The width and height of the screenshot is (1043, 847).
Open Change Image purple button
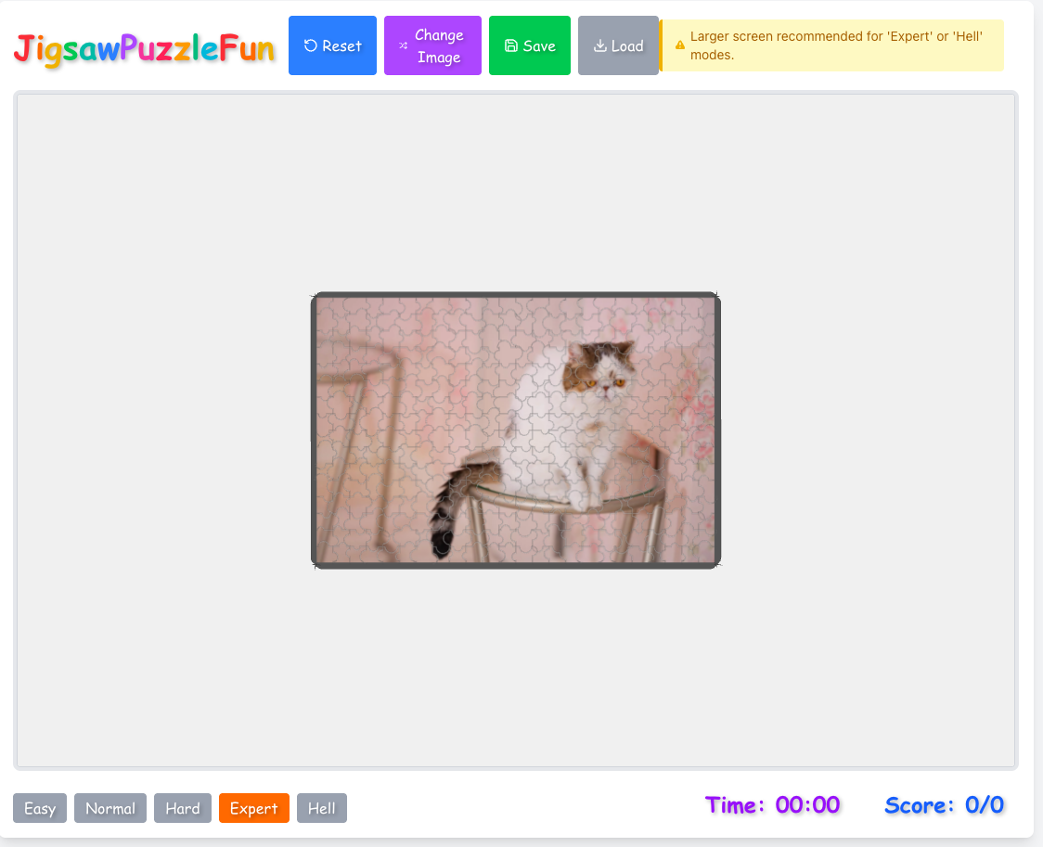click(x=433, y=45)
